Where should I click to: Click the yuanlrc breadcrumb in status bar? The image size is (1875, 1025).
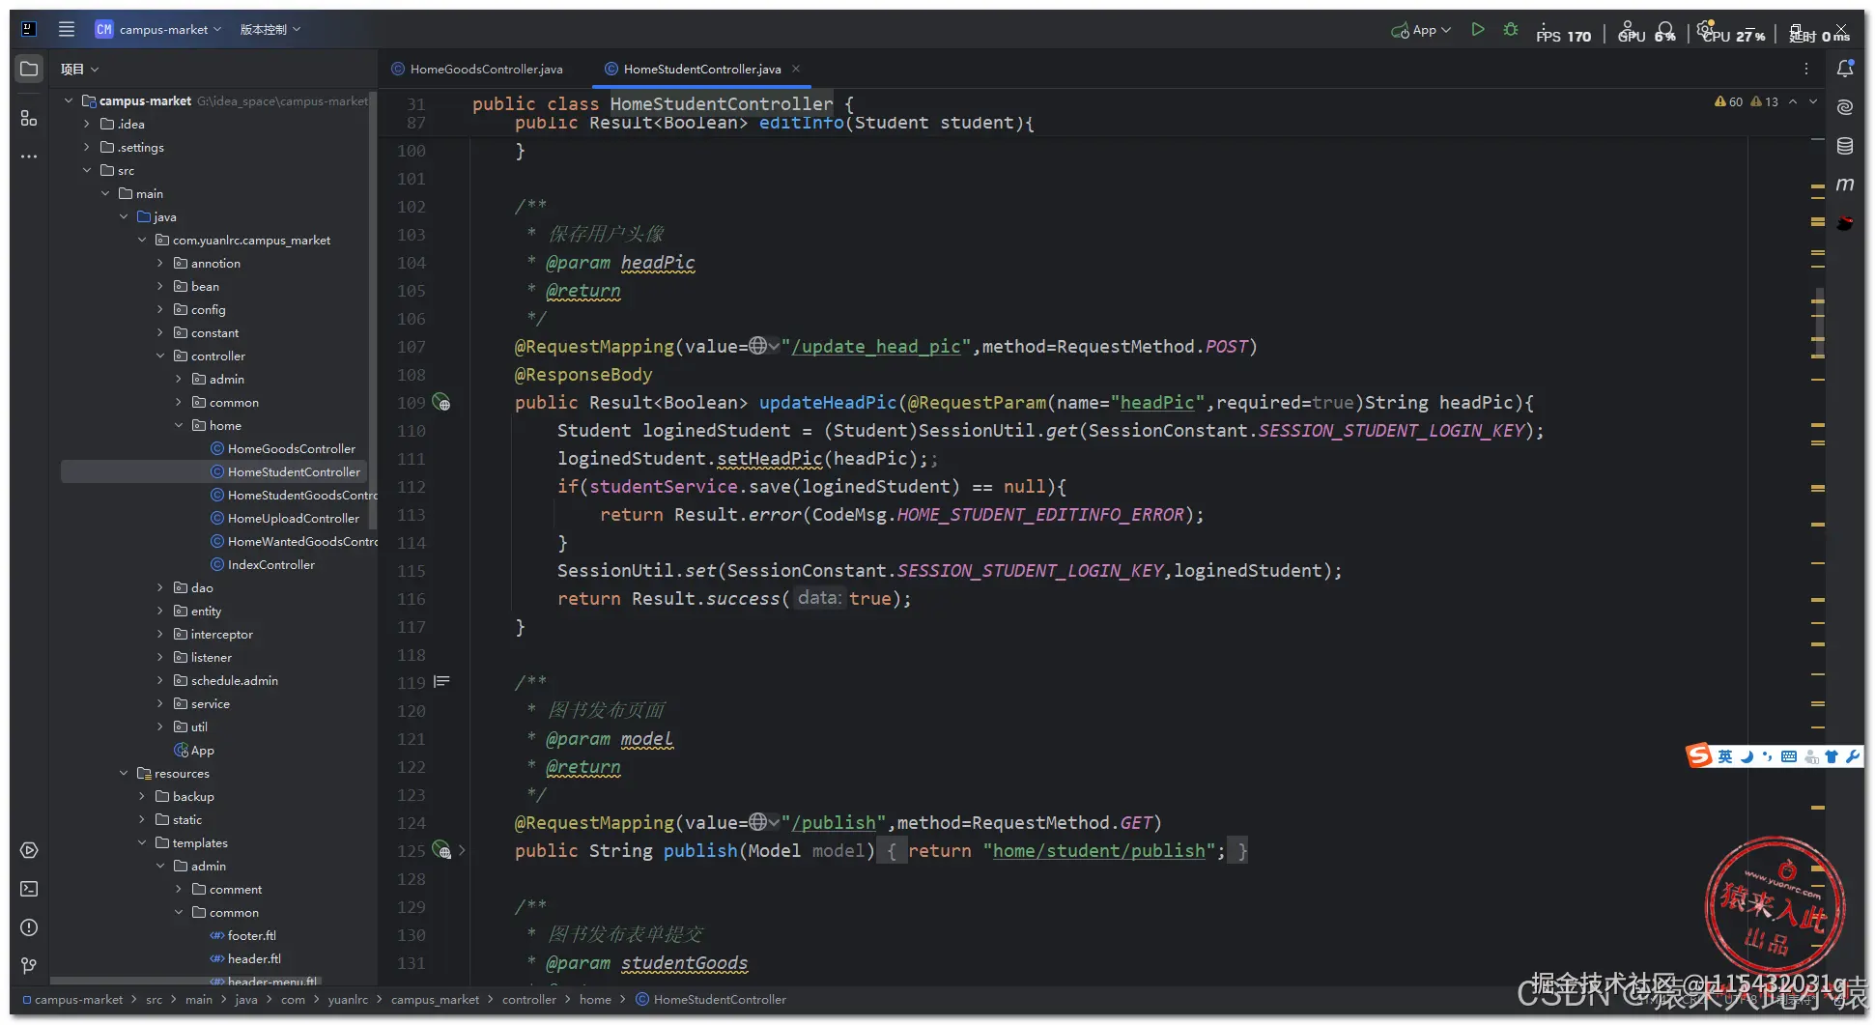tap(348, 999)
